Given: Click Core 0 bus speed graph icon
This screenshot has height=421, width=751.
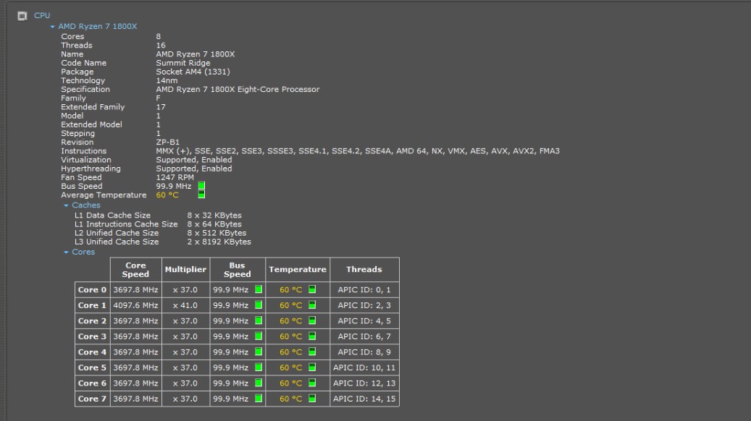Looking at the screenshot, I should 259,289.
